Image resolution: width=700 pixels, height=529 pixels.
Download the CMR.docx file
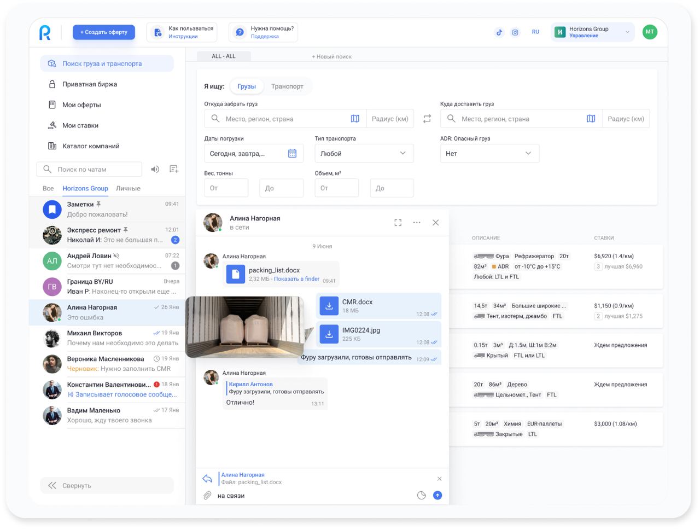coord(329,306)
